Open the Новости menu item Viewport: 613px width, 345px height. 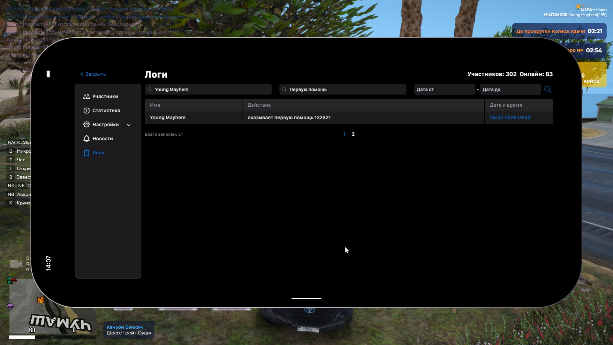102,139
